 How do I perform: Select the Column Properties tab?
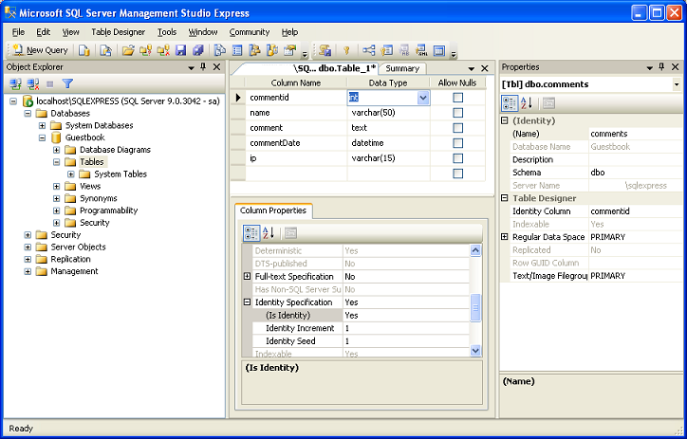273,210
